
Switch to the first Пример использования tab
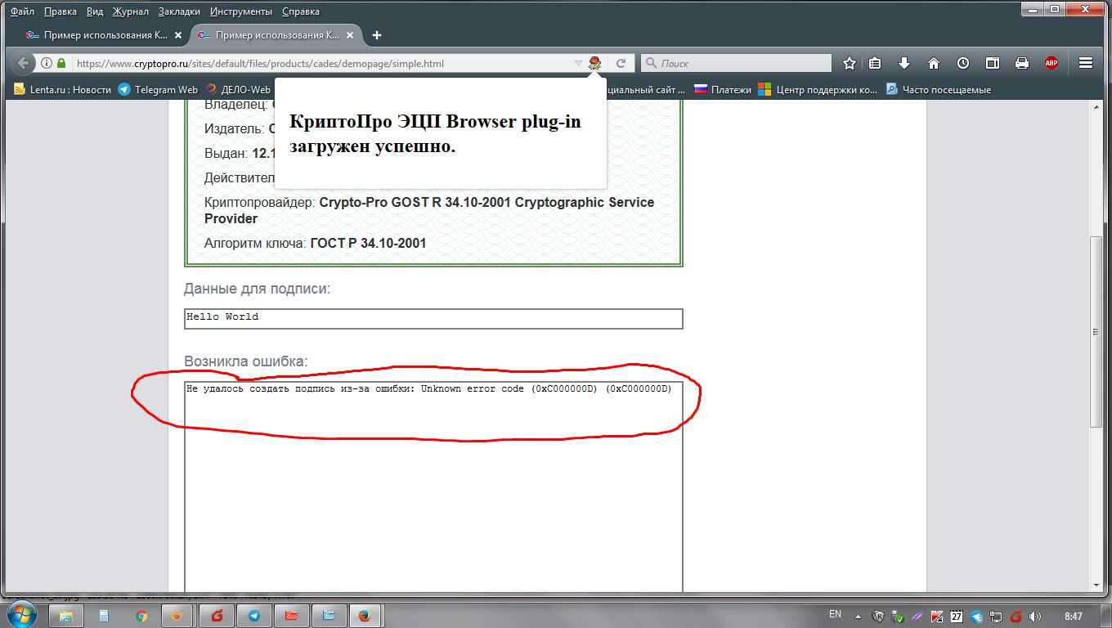(x=105, y=35)
